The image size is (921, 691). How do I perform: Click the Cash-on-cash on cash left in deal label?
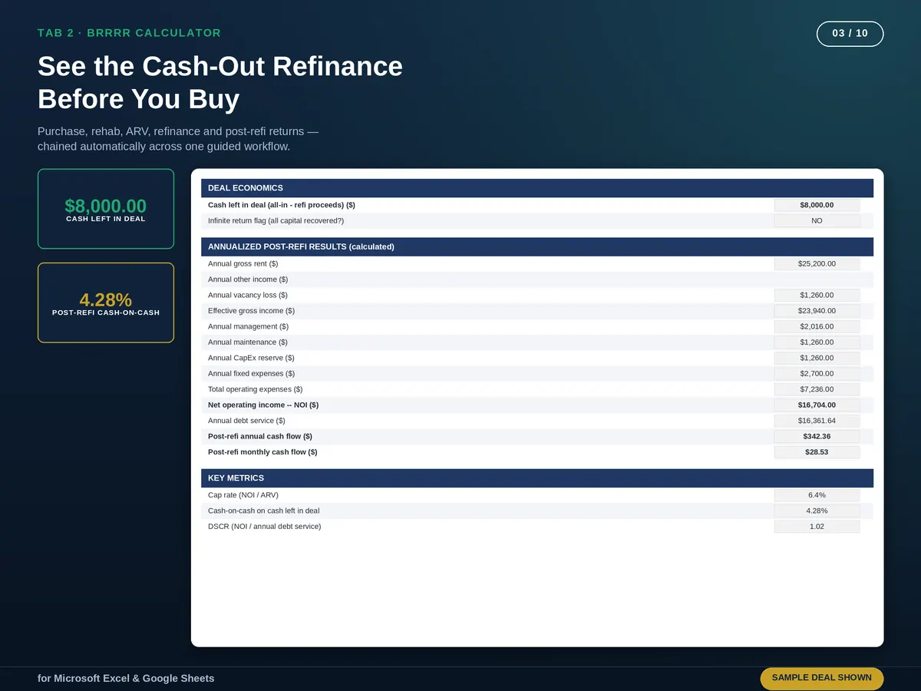coord(264,511)
